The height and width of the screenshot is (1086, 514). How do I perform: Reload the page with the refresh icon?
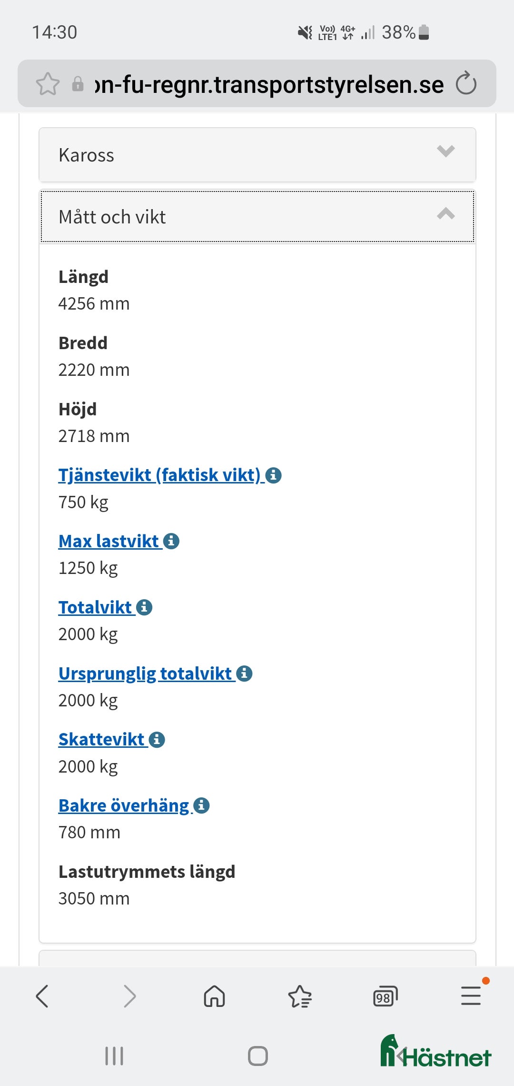465,84
